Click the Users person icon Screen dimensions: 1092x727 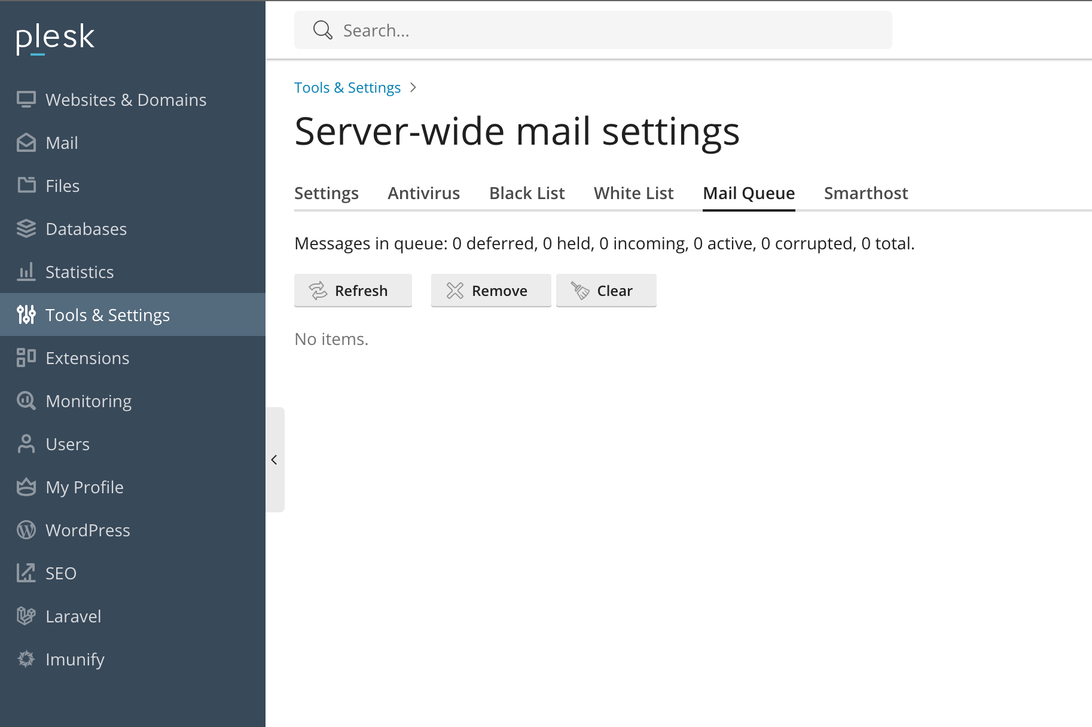26,444
